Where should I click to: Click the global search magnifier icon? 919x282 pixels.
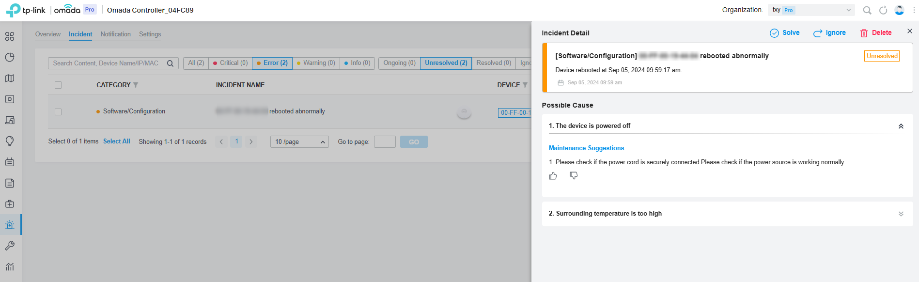click(x=867, y=10)
